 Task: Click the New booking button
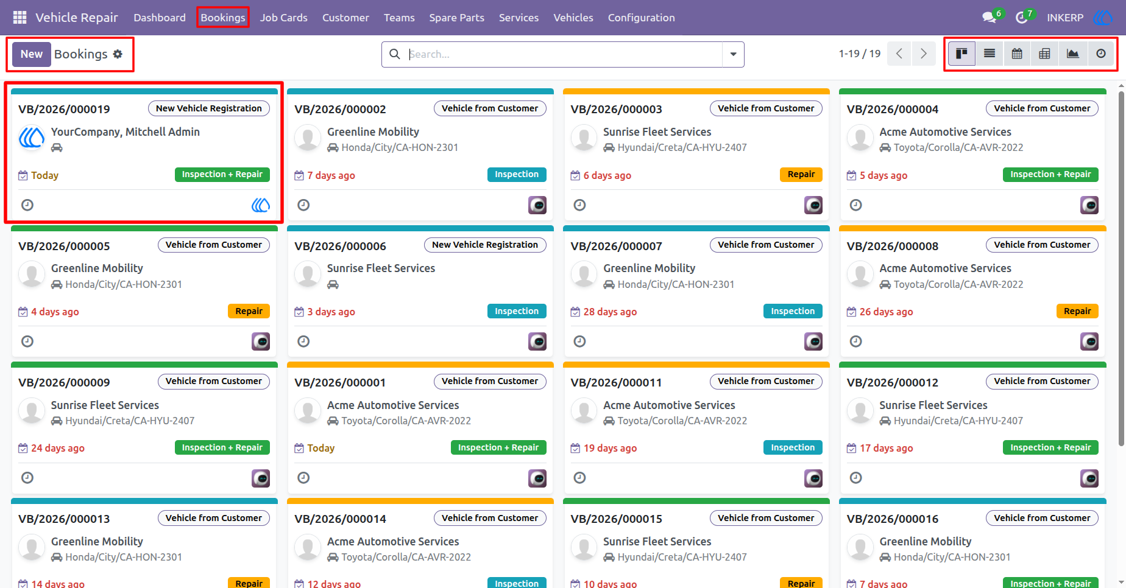[32, 54]
